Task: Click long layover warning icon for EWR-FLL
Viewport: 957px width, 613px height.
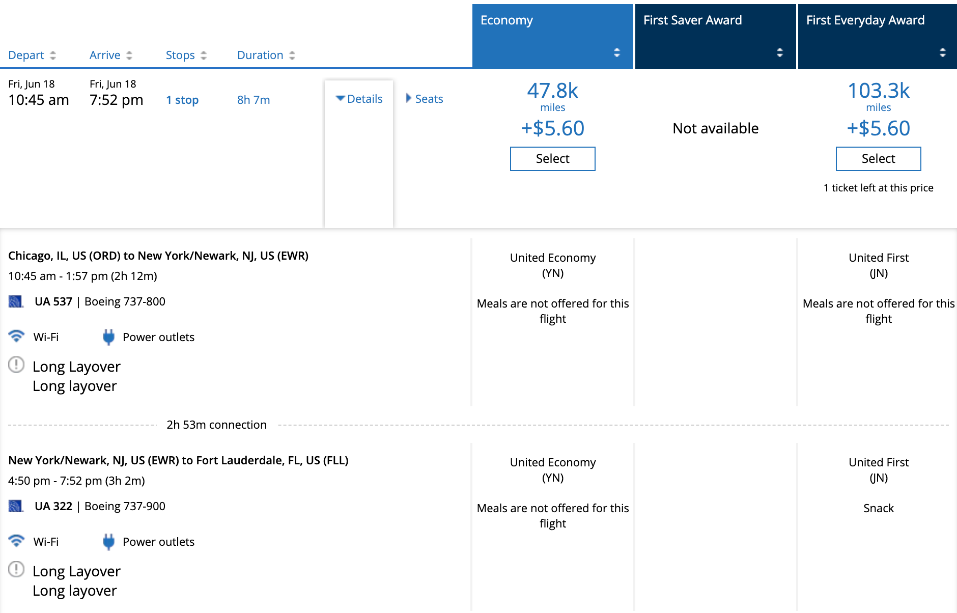Action: (16, 569)
